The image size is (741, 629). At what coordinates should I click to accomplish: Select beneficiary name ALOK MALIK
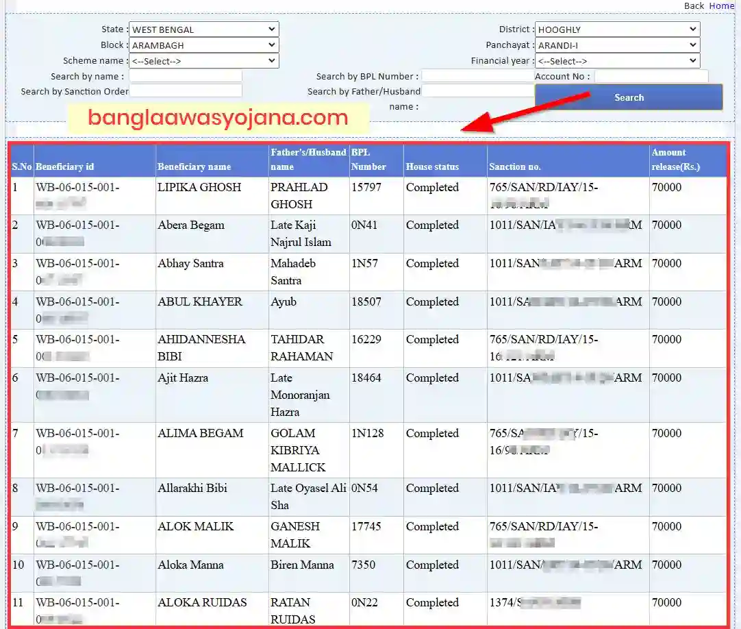(x=196, y=526)
